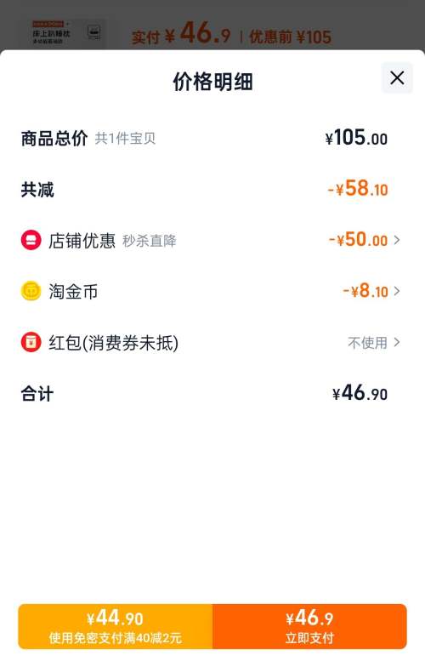Tap the 商品总价 ¥105.00 amount
The image size is (425, 667).
click(357, 138)
